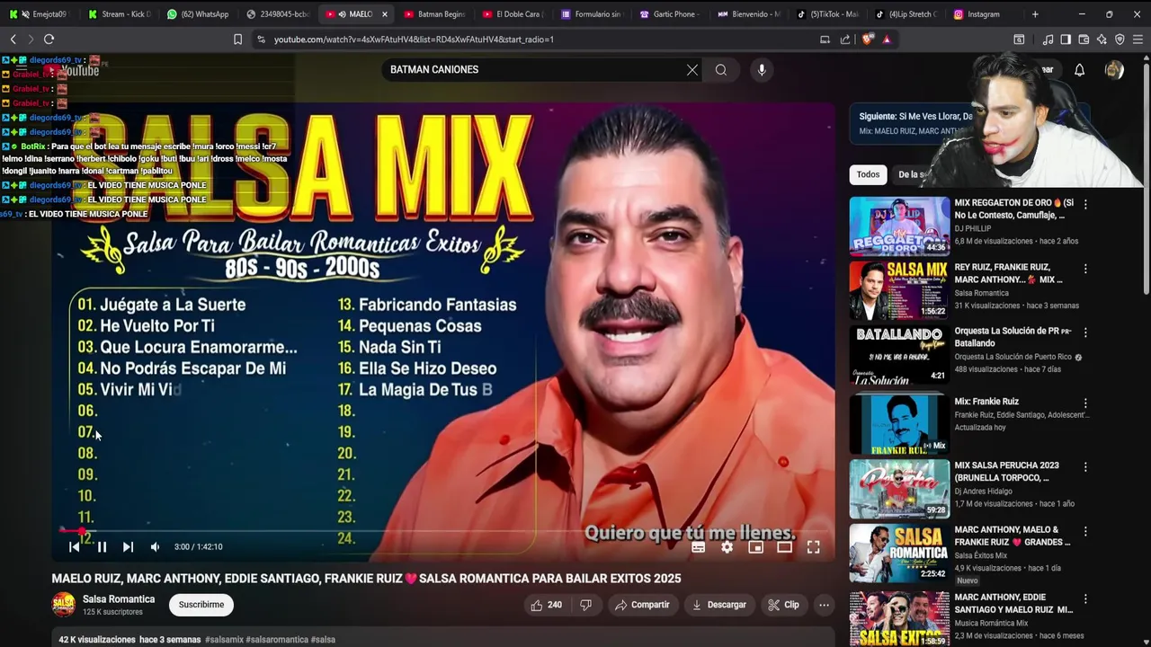Like the video with thumbs up
Screen dimensions: 1151x647
[546, 605]
